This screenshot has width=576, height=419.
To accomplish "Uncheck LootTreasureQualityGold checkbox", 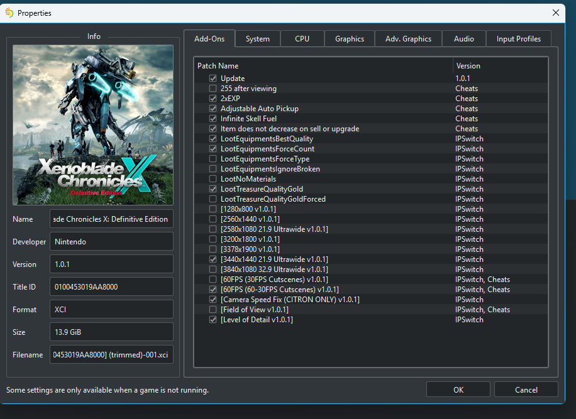I will (213, 189).
